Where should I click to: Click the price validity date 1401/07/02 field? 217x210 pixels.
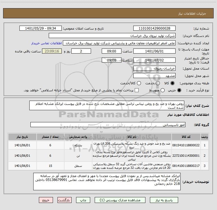point(154,60)
